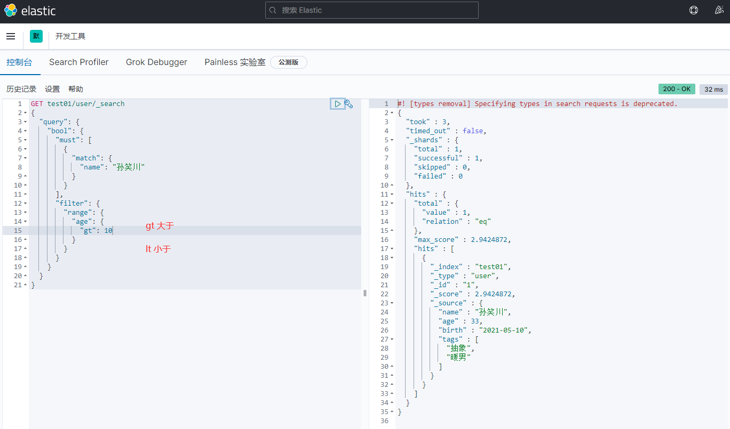The height and width of the screenshot is (429, 730).
Task: Click the "max_score" : 2.9424872 line
Action: click(463, 240)
